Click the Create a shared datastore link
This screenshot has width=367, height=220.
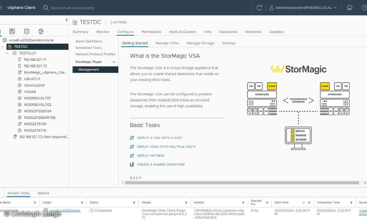coord(161,164)
